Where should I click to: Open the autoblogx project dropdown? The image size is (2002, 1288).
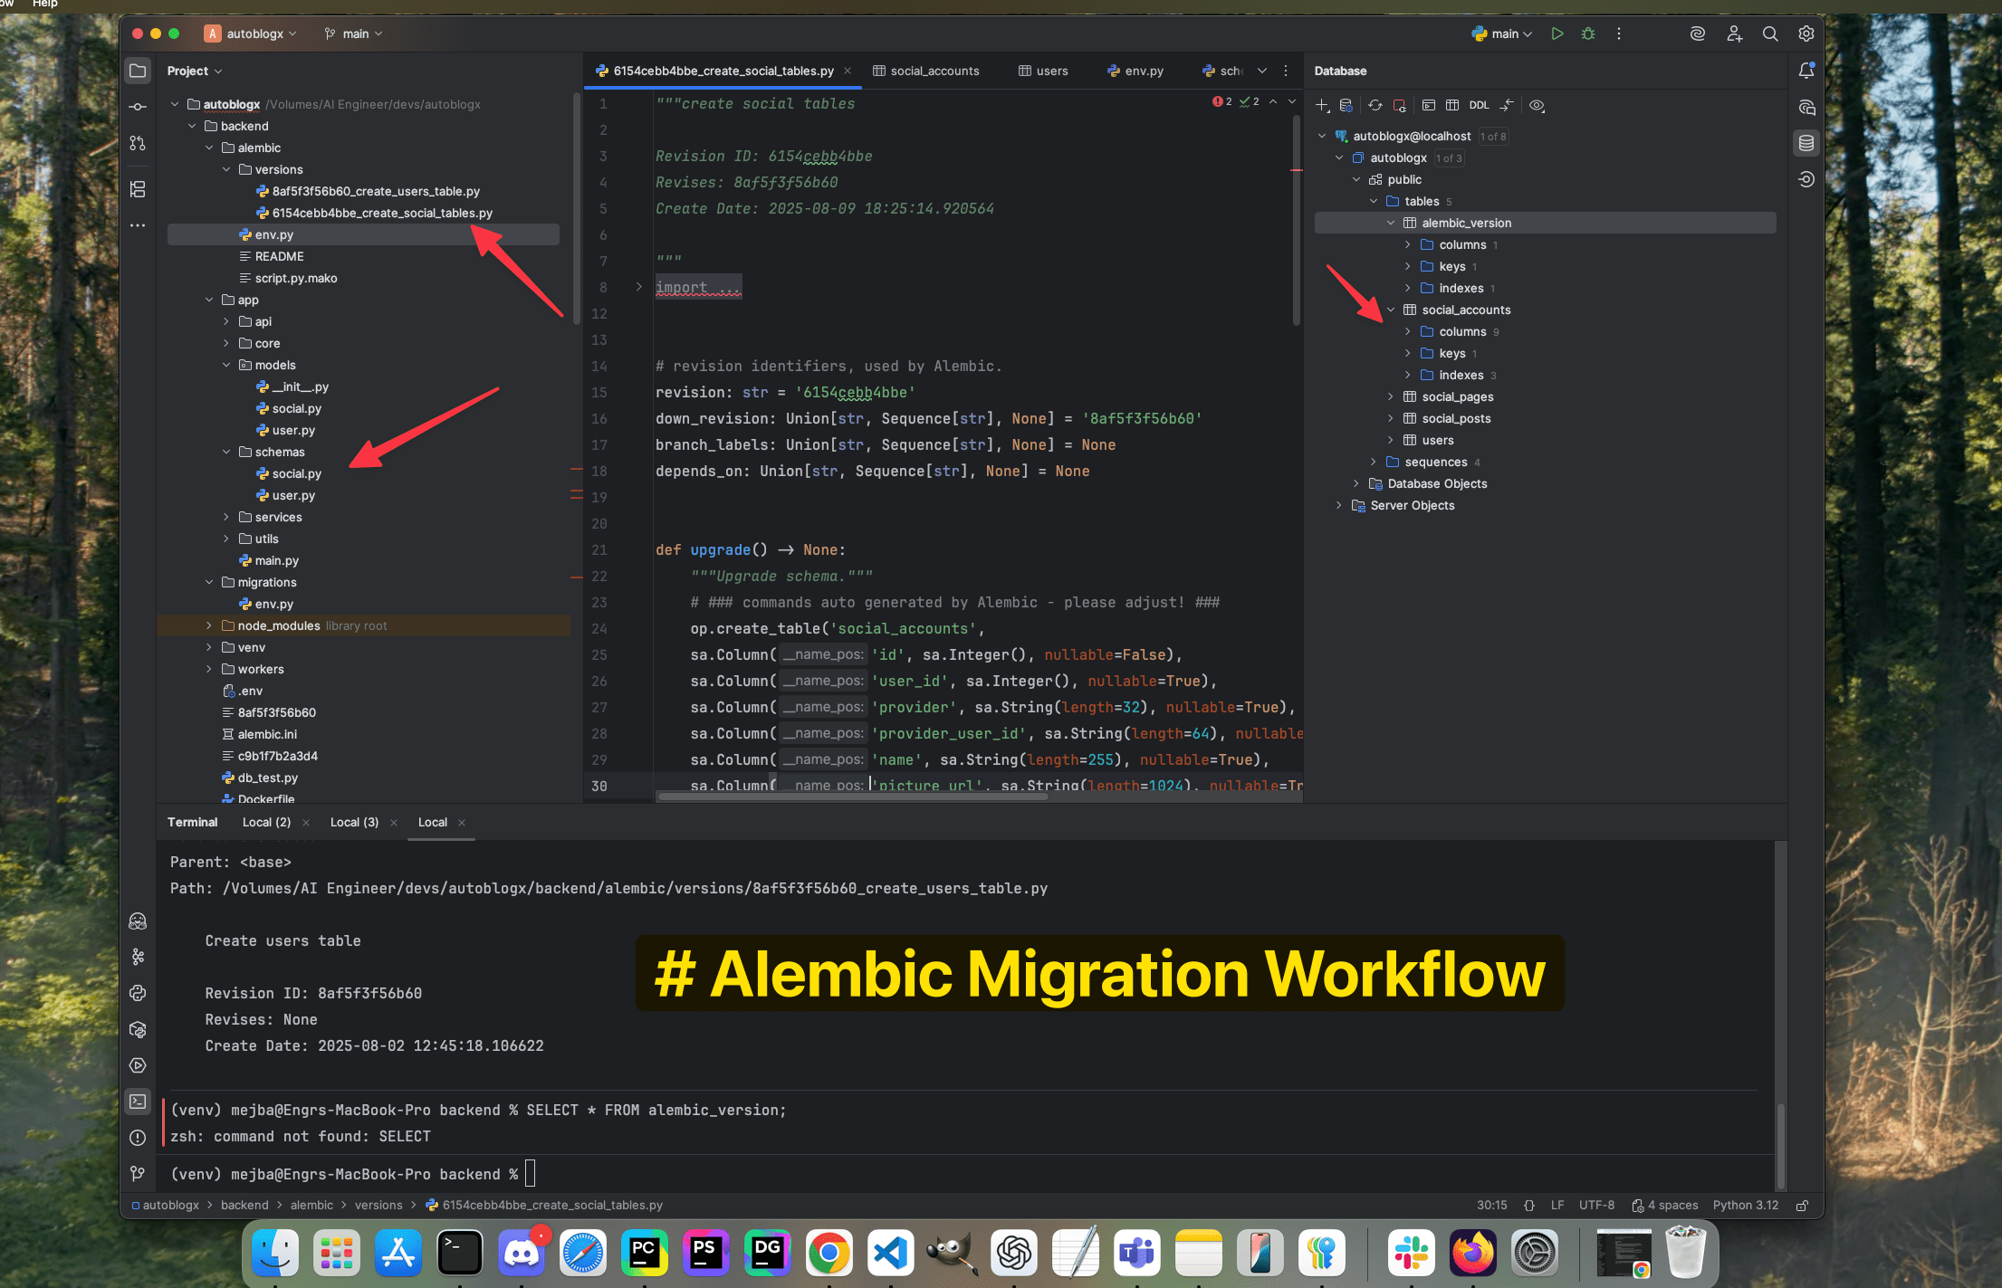pyautogui.click(x=252, y=33)
